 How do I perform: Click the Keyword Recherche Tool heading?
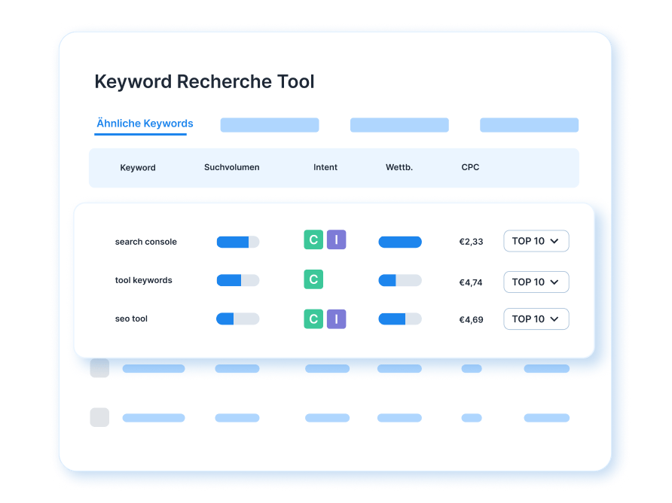(x=204, y=81)
